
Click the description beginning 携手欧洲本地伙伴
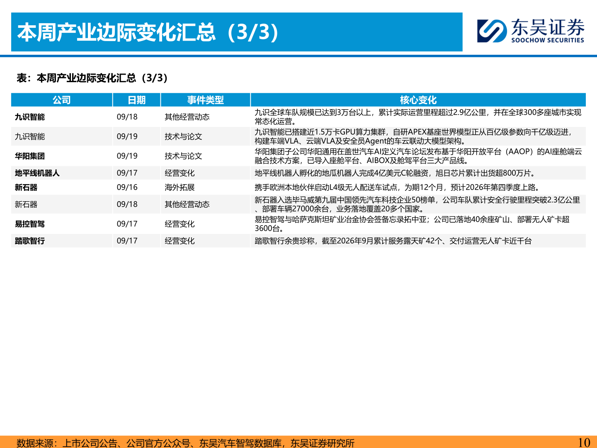[x=397, y=187]
